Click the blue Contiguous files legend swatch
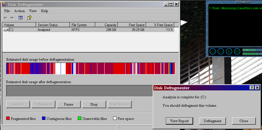The width and height of the screenshot is (262, 130). 44,118
